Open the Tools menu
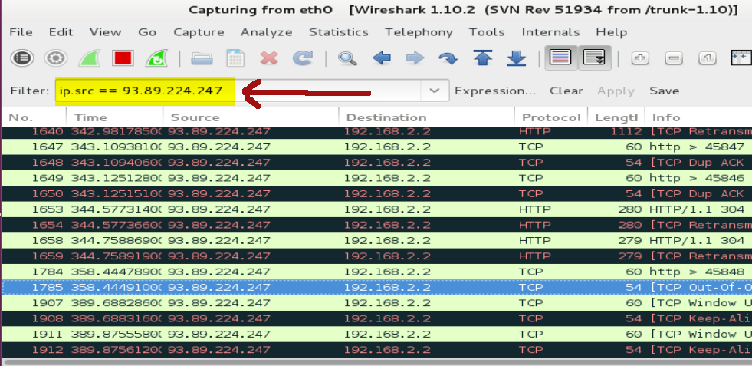This screenshot has height=366, width=752. pos(486,32)
